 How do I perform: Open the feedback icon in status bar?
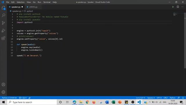179,98
